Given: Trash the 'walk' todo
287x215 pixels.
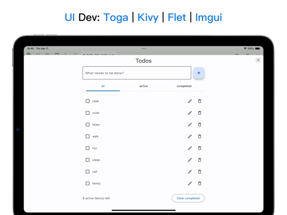Looking at the screenshot, I should pyautogui.click(x=200, y=136).
